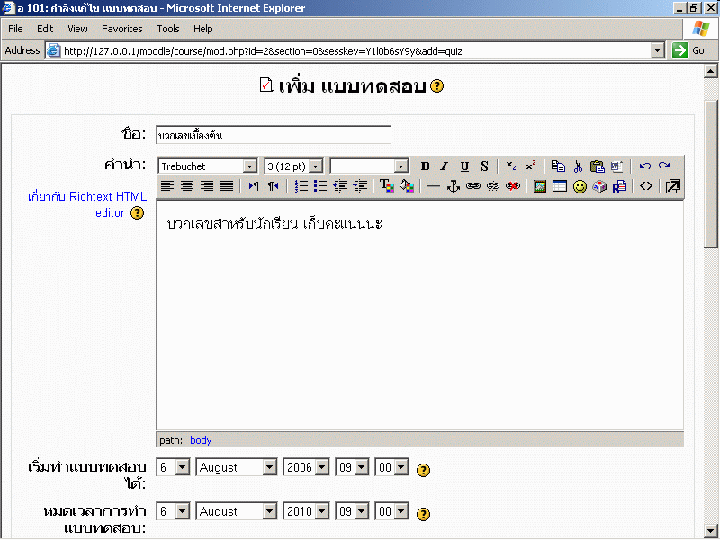720x540 pixels.
Task: Open the Tools menu
Action: 168,29
